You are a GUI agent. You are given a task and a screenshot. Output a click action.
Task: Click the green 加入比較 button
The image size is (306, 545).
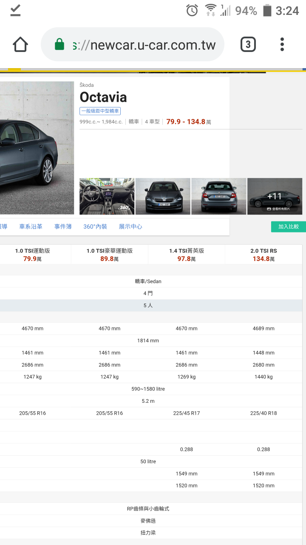coord(289,227)
